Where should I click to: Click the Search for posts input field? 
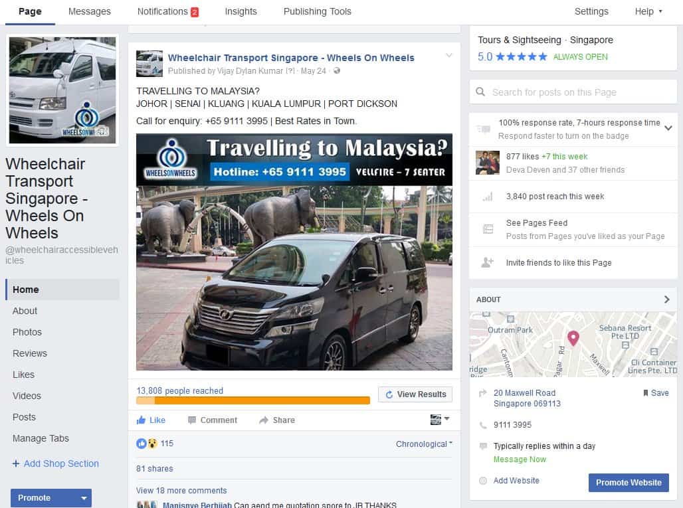(571, 92)
